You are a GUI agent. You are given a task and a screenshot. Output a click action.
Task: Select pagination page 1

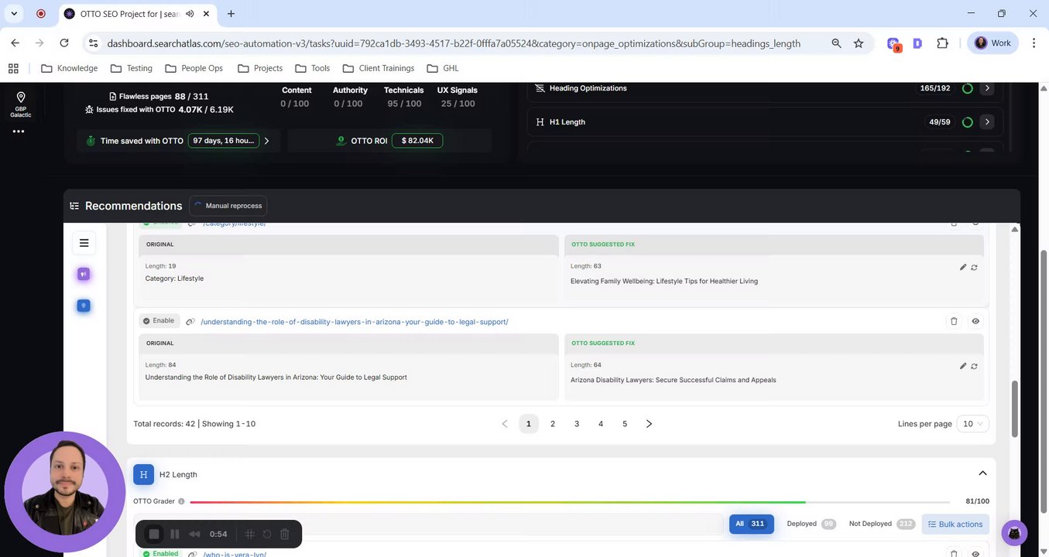click(529, 424)
